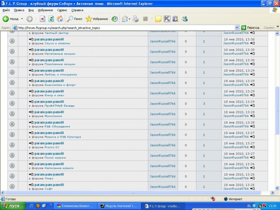Click the scroll down arrow of page

pyautogui.click(x=277, y=188)
